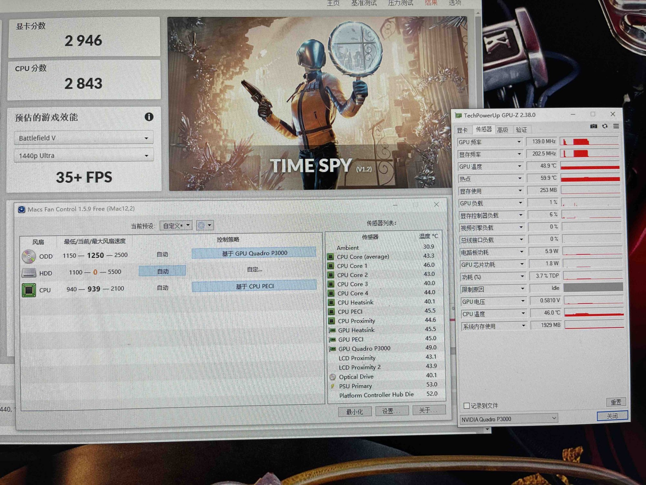Toggle the HDD fan 自动 button

[x=162, y=271]
